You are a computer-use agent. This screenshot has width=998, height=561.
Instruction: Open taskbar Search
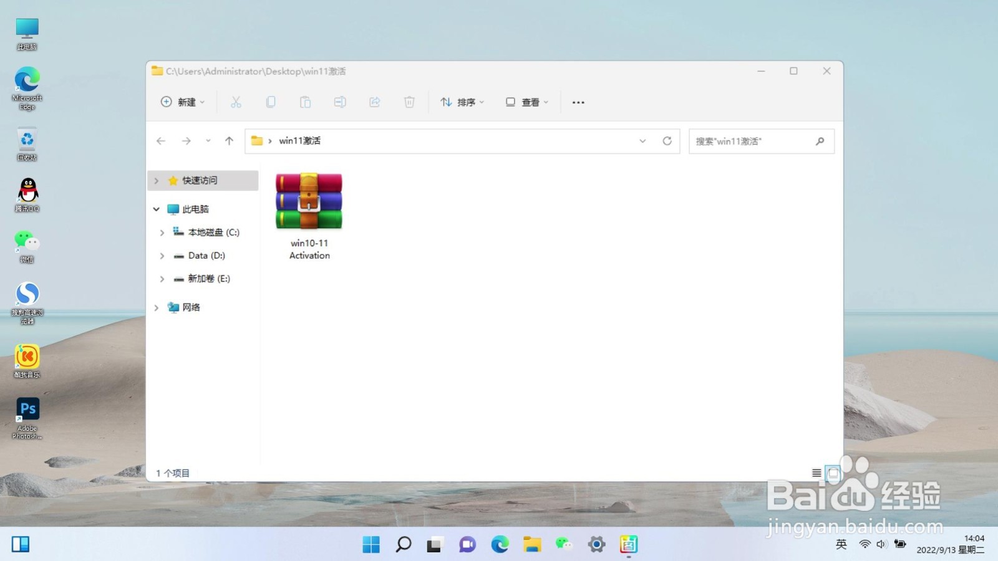point(404,545)
